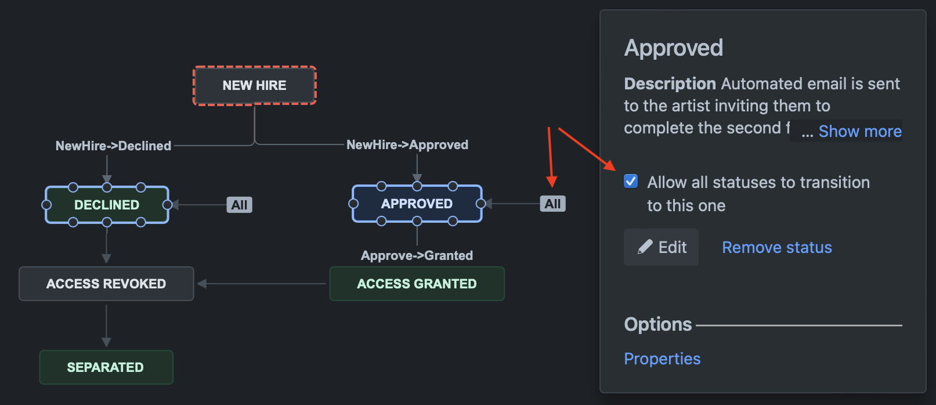Click the right-side connector handle on Approved node

click(480, 204)
